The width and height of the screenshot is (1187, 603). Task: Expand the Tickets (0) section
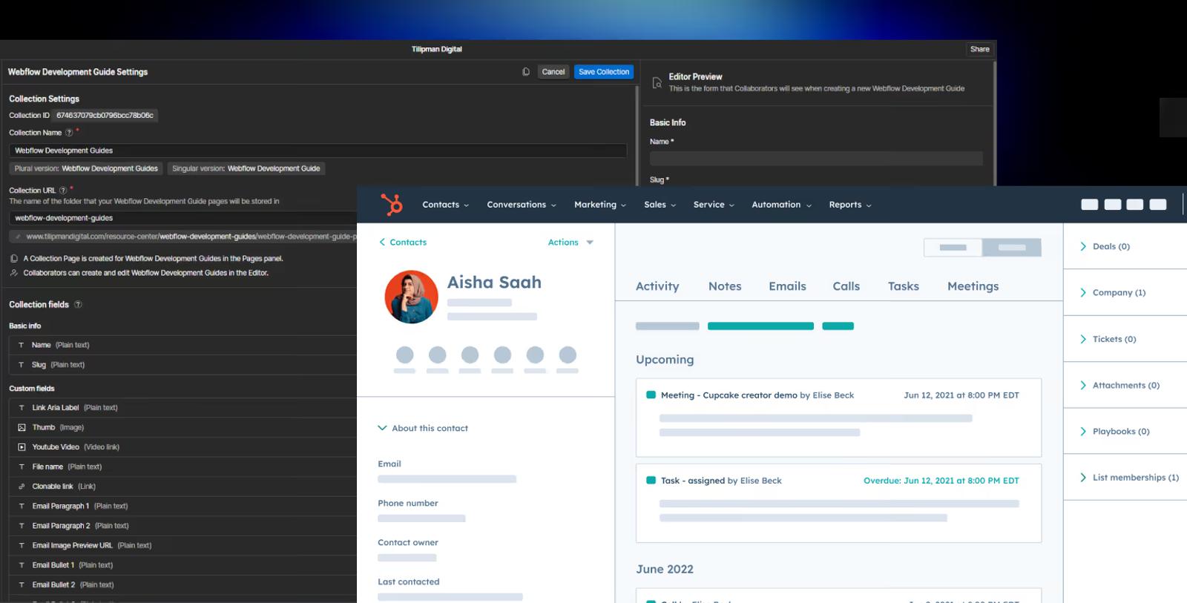click(x=1108, y=339)
